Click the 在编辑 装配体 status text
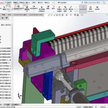Viewport: 108px width, 108px height. tap(88, 107)
